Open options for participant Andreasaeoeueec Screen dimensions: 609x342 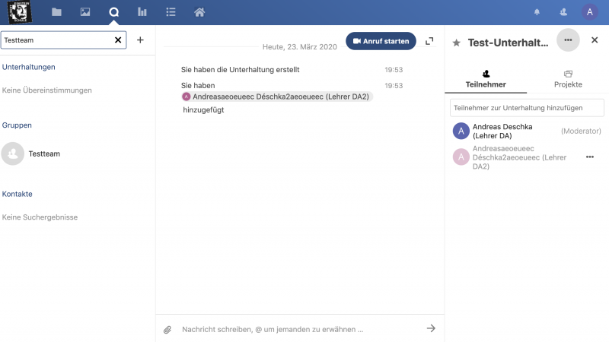point(589,157)
